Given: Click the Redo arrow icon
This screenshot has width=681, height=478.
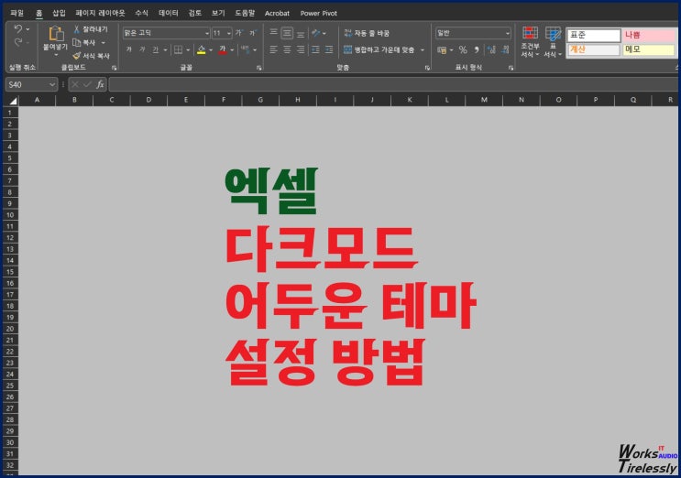Looking at the screenshot, I should [x=17, y=42].
